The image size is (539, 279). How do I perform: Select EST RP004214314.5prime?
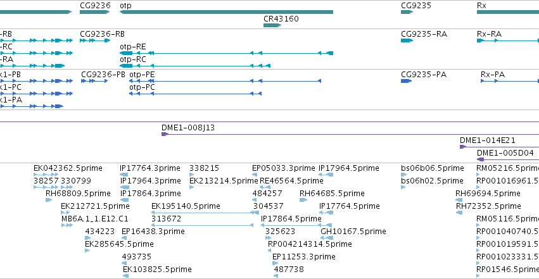270,251
